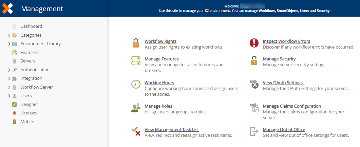Click the Environment Library label
The width and height of the screenshot is (360, 147).
coord(41,44)
